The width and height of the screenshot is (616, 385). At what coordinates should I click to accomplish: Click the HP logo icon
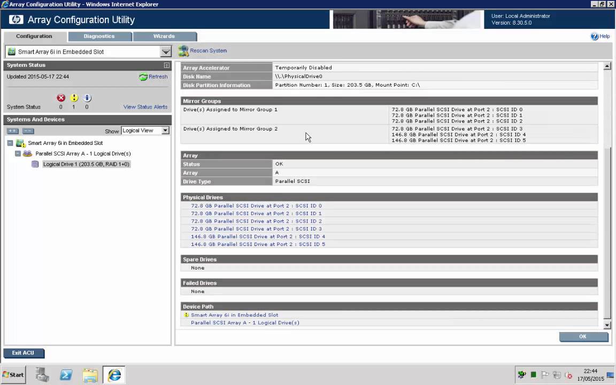tap(16, 19)
